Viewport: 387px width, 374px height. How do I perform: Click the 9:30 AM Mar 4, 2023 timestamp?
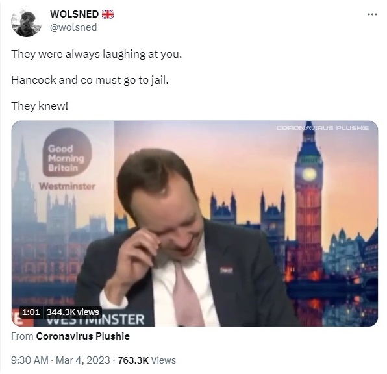[60, 360]
